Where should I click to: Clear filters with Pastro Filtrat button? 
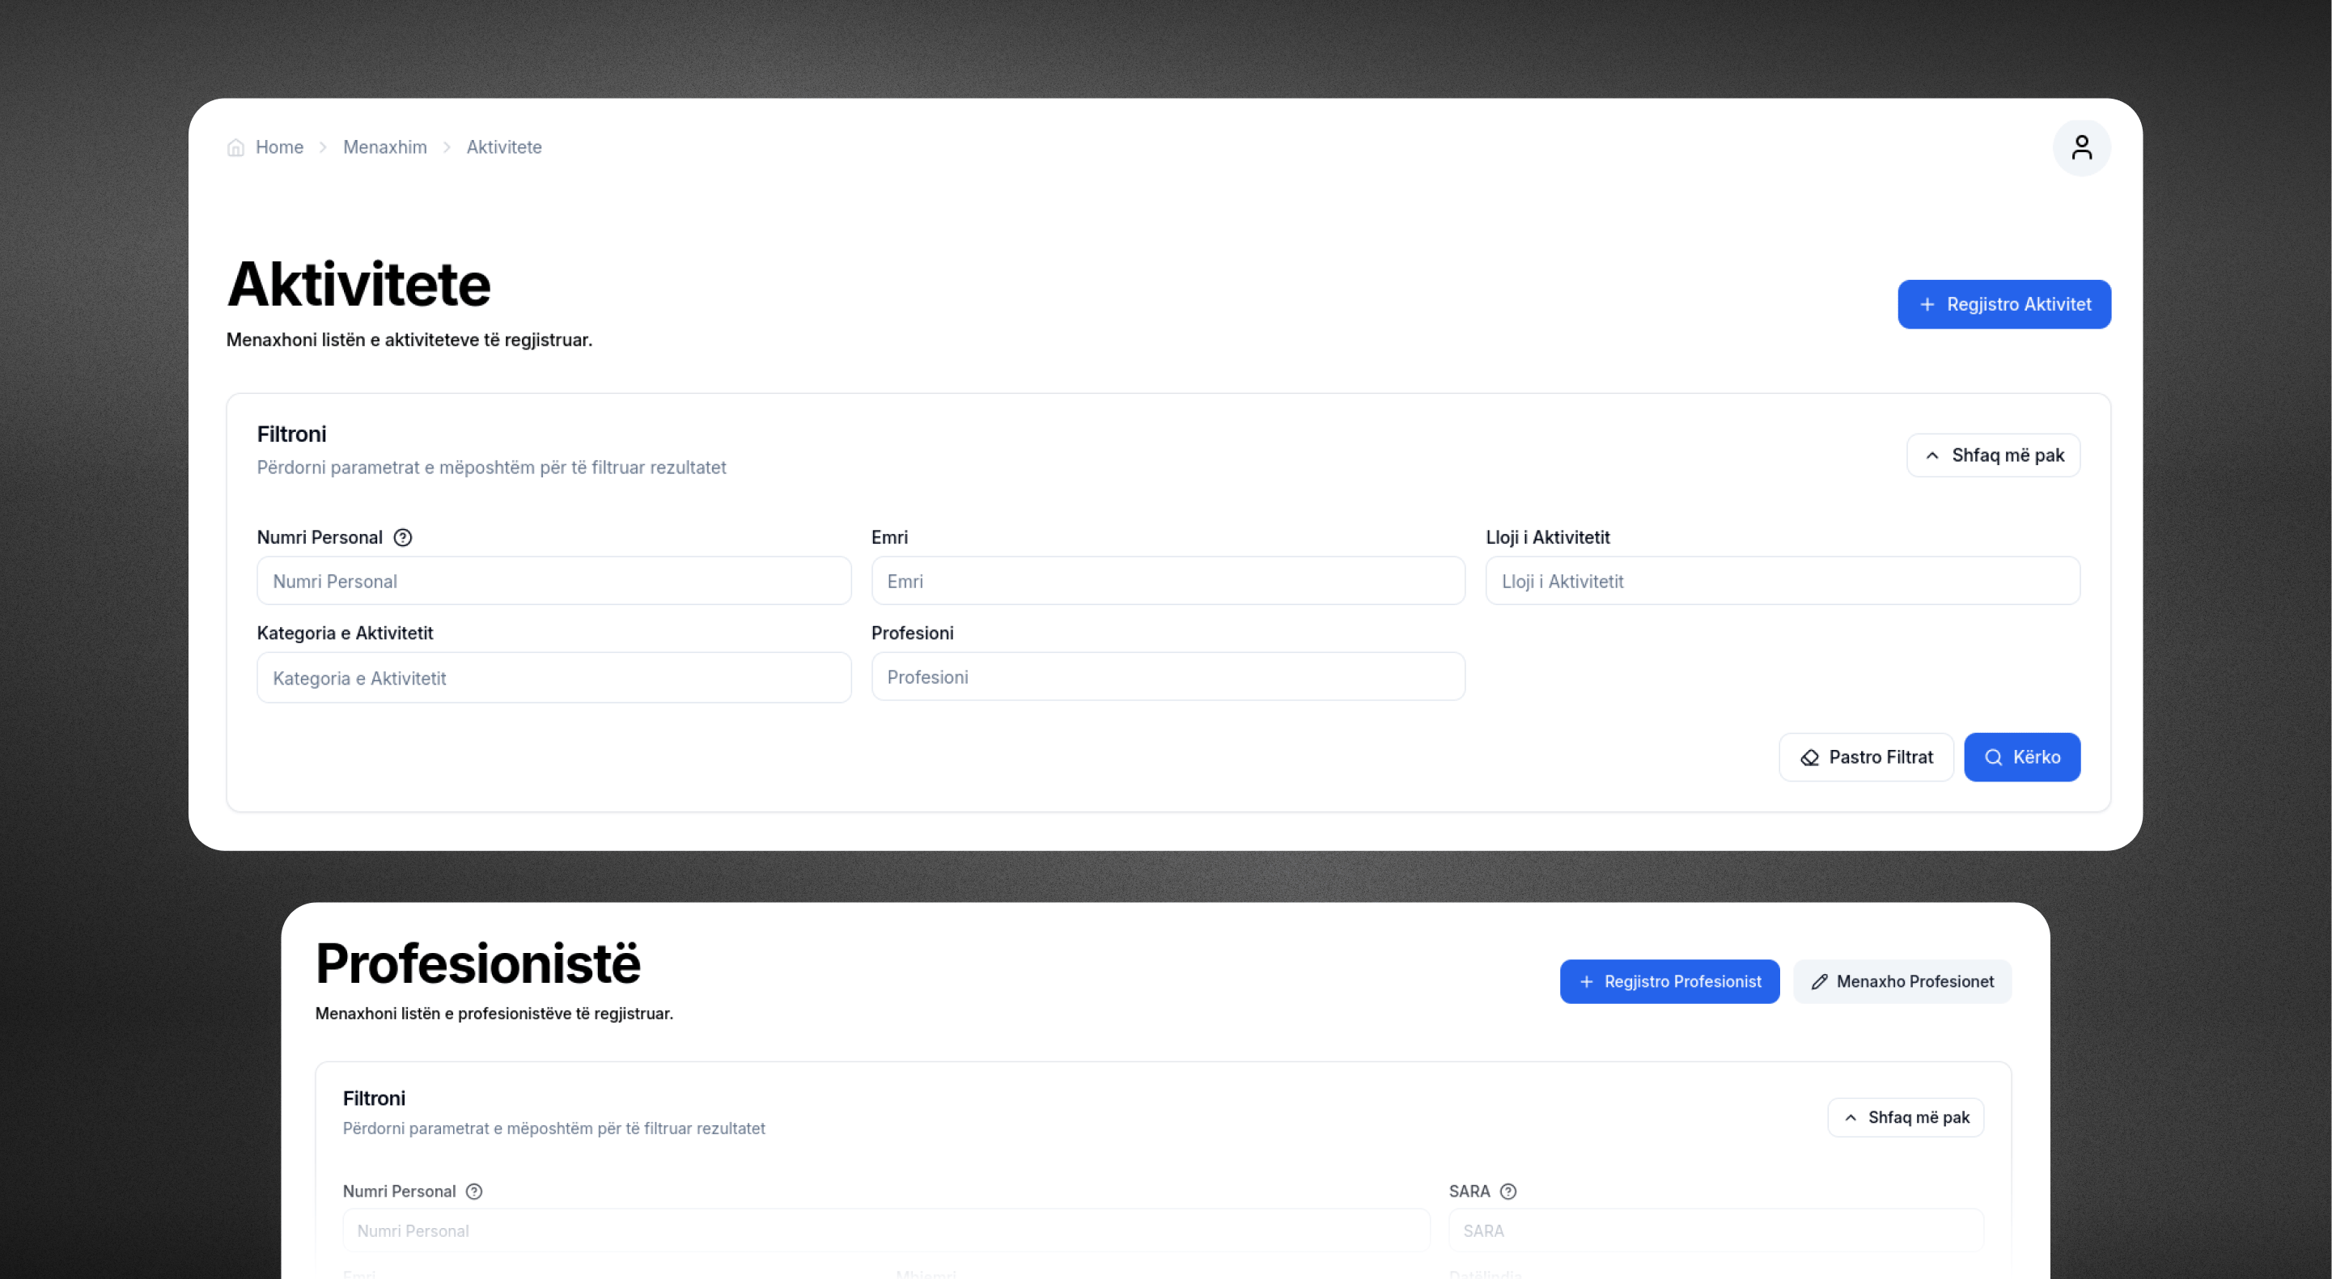tap(1866, 758)
